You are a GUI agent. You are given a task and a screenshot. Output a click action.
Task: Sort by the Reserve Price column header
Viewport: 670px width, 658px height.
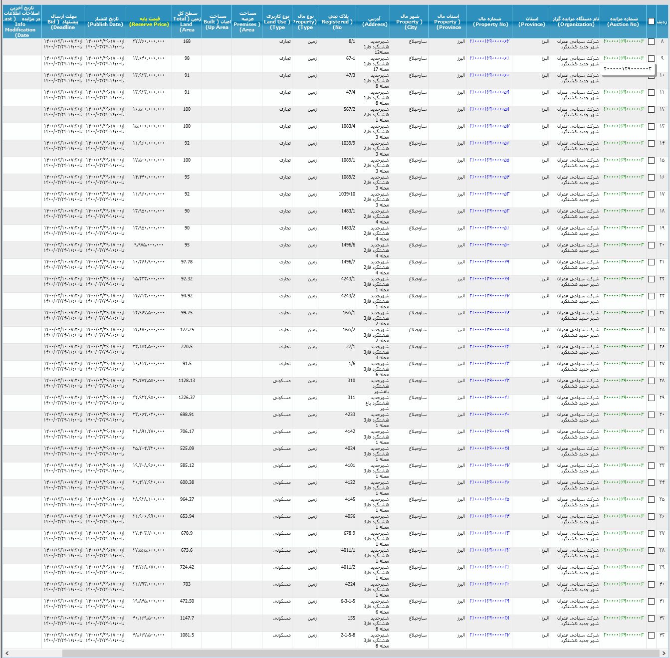[149, 21]
